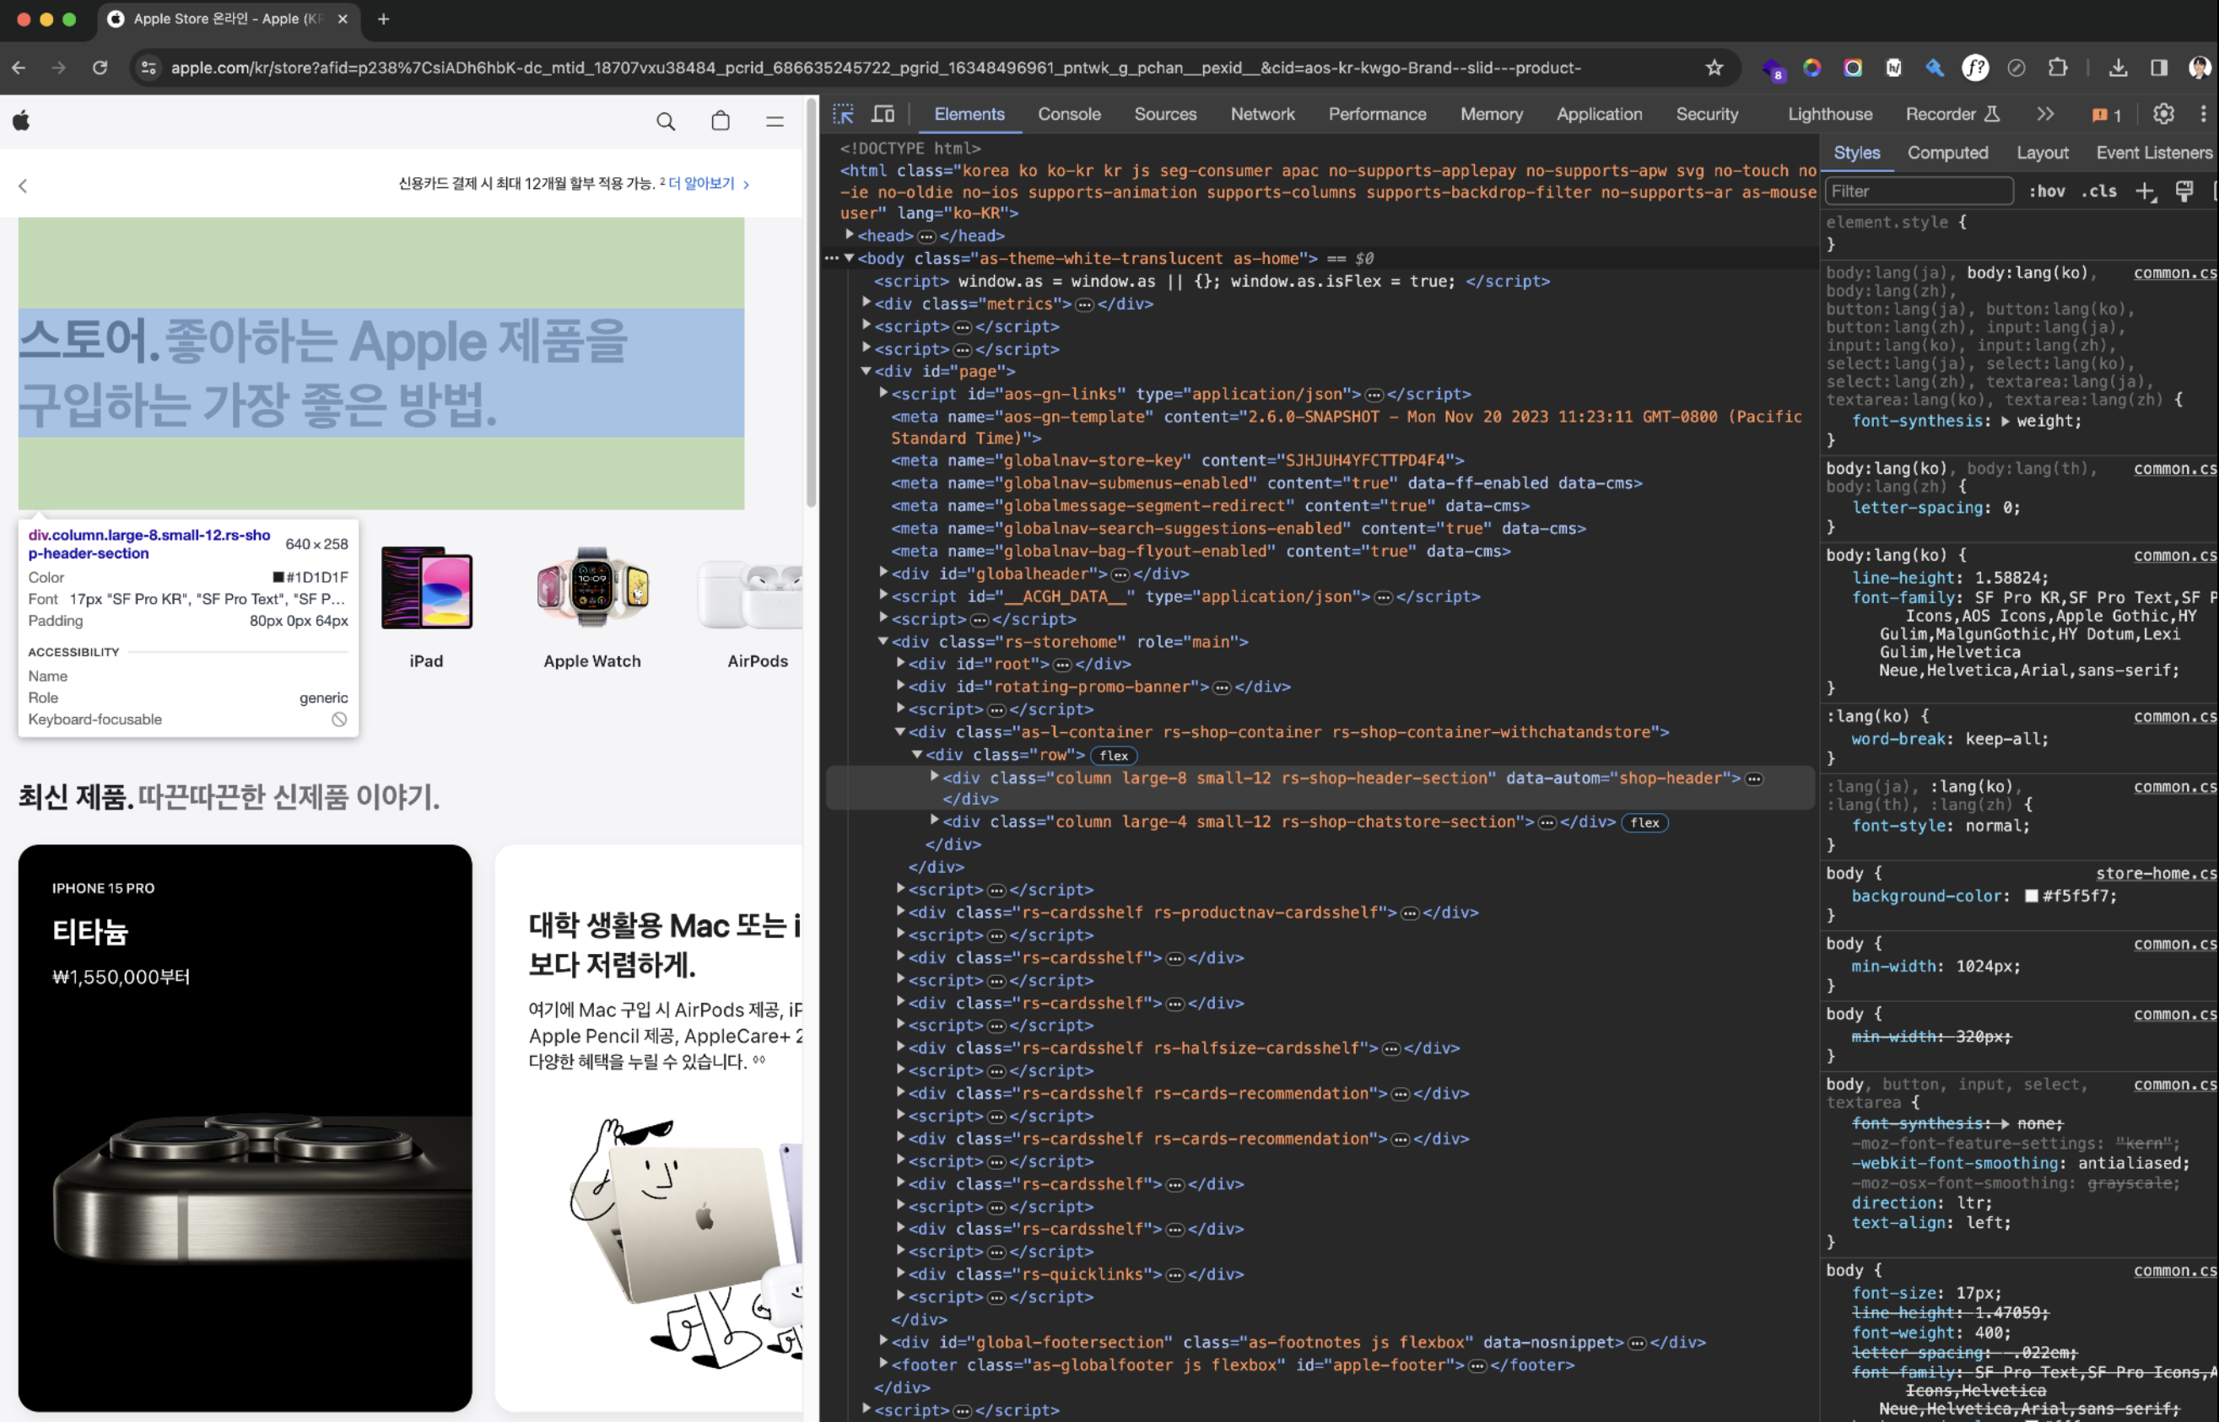Screen dimensions: 2219x1422
Task: Open the Apple navigation menu icon
Action: pos(775,121)
